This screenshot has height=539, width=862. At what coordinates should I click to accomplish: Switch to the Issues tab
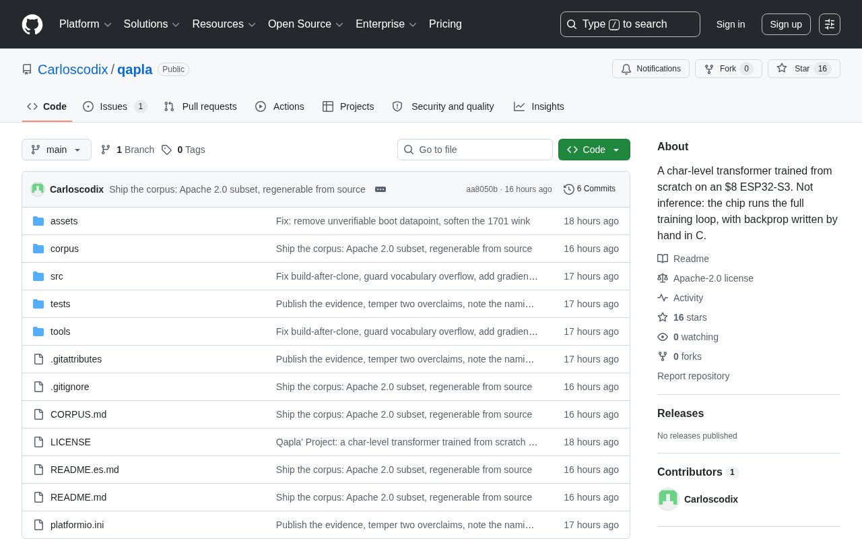click(x=115, y=106)
